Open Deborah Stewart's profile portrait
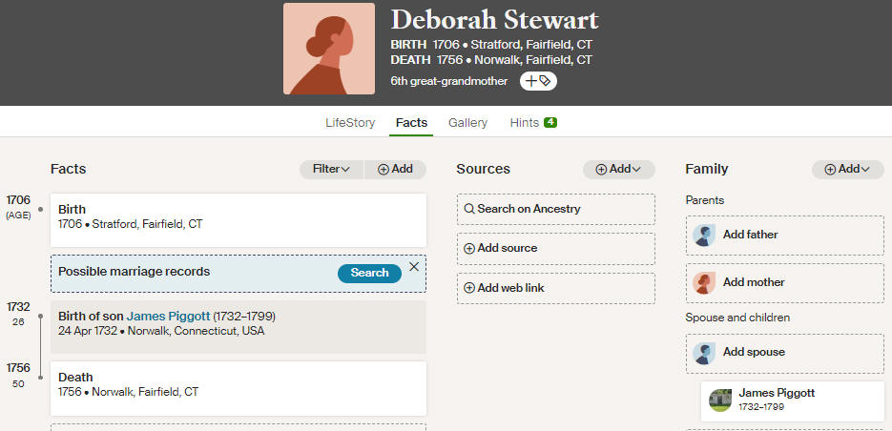This screenshot has height=431, width=892. click(x=329, y=49)
